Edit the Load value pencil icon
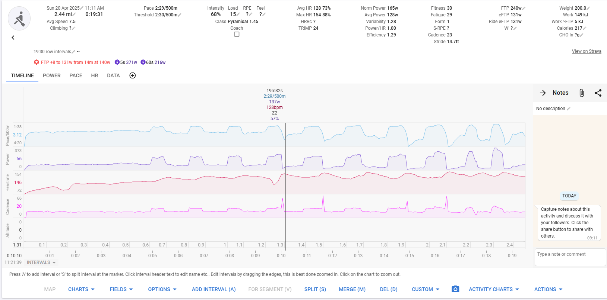The height and width of the screenshot is (300, 607). click(x=238, y=14)
